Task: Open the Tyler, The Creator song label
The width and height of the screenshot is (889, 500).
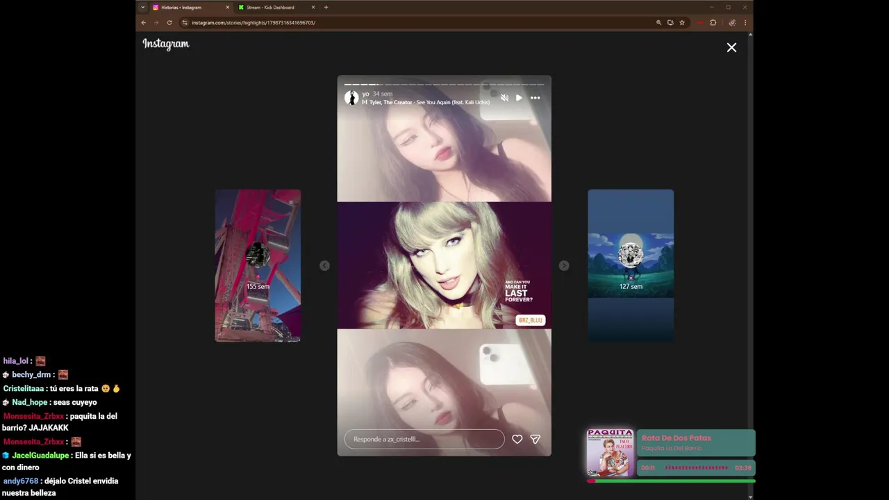Action: 426,102
